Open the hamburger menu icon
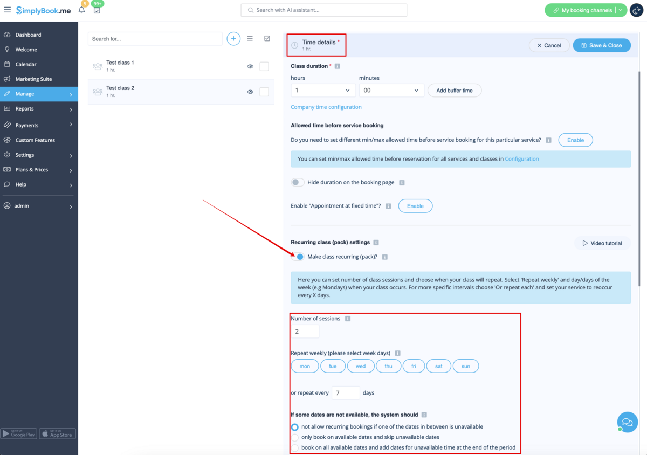This screenshot has height=455, width=647. [8, 10]
